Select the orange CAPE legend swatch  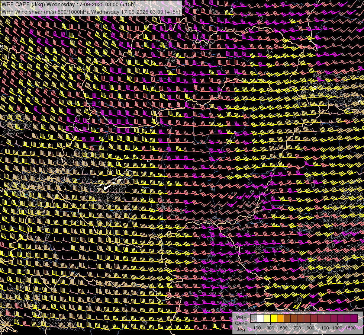point(280,318)
